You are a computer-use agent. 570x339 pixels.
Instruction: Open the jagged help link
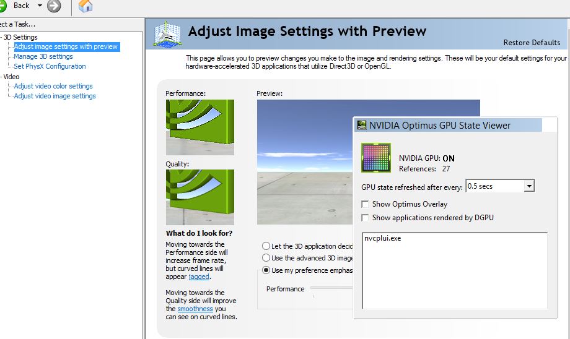point(199,277)
